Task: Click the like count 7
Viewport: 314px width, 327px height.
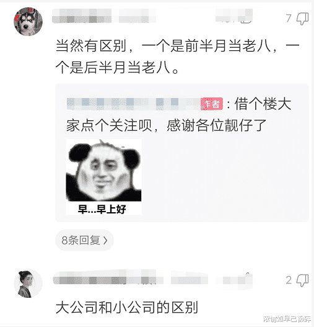Action: tap(289, 19)
